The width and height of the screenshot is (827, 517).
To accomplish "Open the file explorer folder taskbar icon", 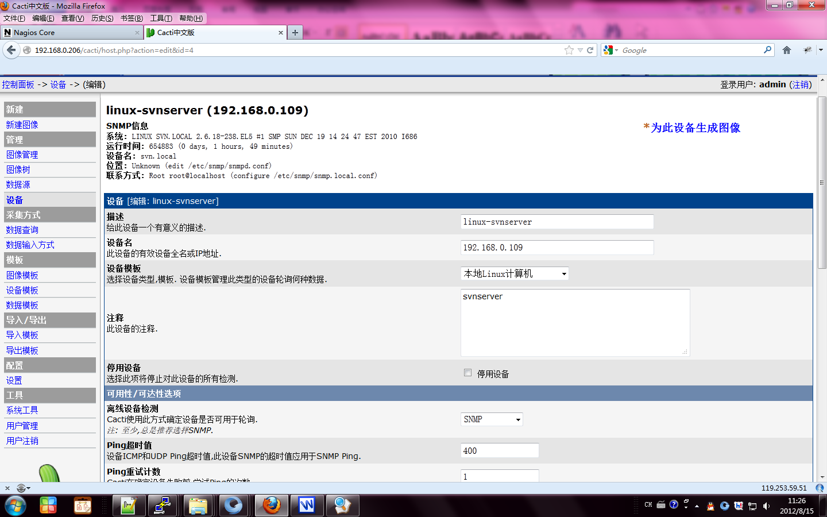I will (x=198, y=506).
